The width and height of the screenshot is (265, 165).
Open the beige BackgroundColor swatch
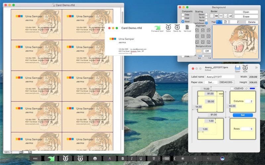[x=199, y=51]
